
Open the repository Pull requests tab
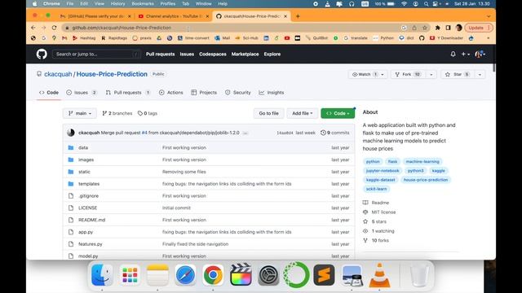pyautogui.click(x=128, y=93)
